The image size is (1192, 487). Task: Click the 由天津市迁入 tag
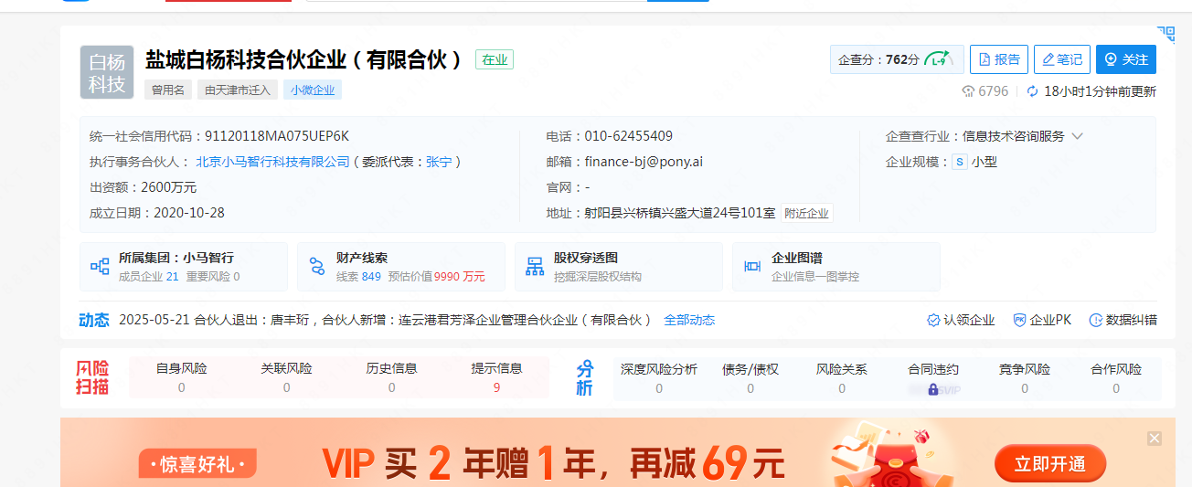click(x=238, y=90)
